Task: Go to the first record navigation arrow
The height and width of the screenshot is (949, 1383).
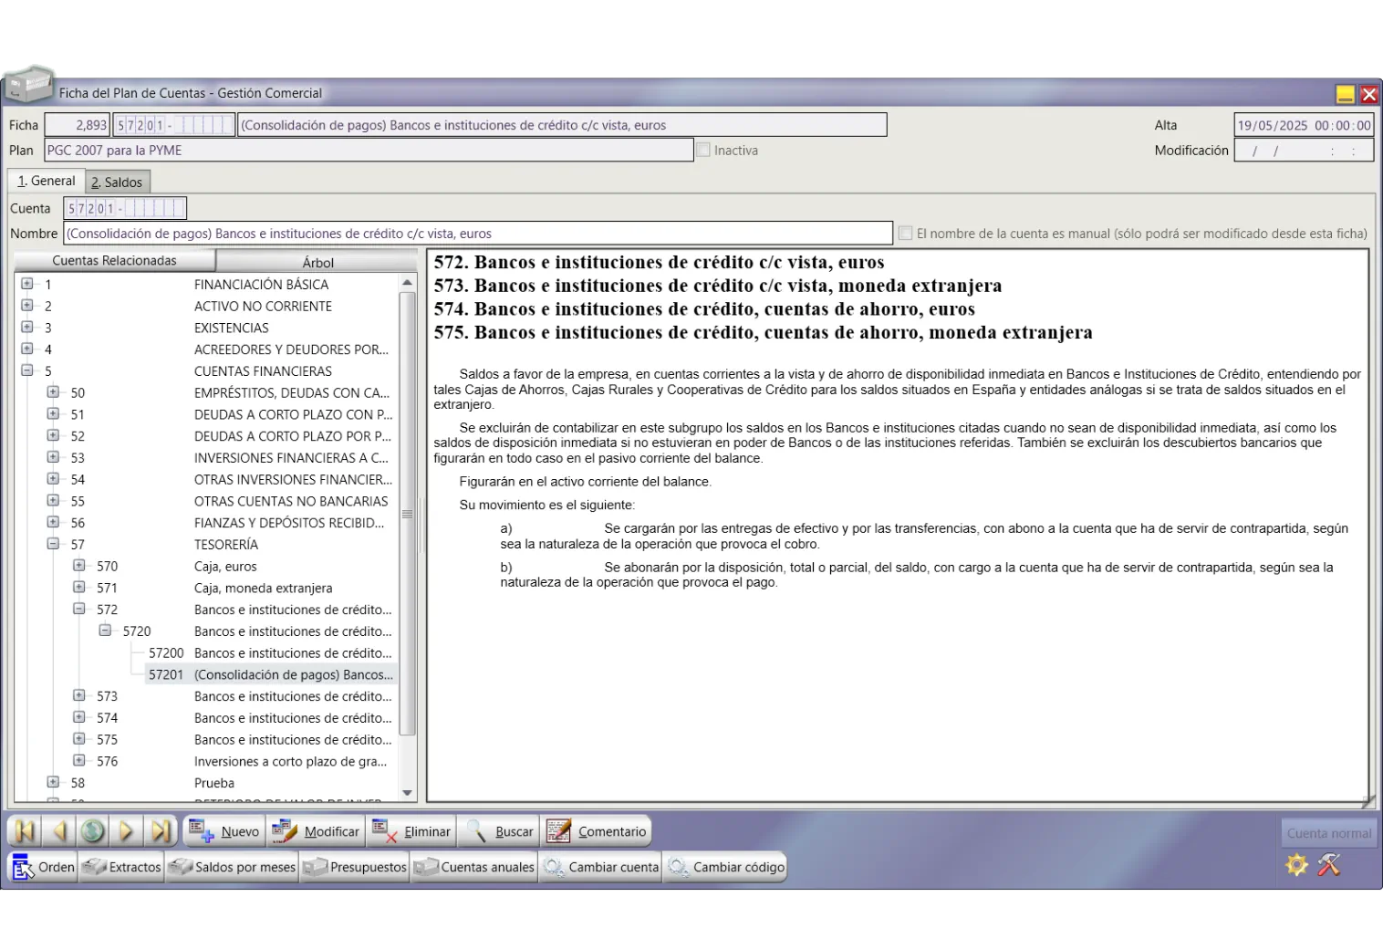Action: click(x=25, y=831)
